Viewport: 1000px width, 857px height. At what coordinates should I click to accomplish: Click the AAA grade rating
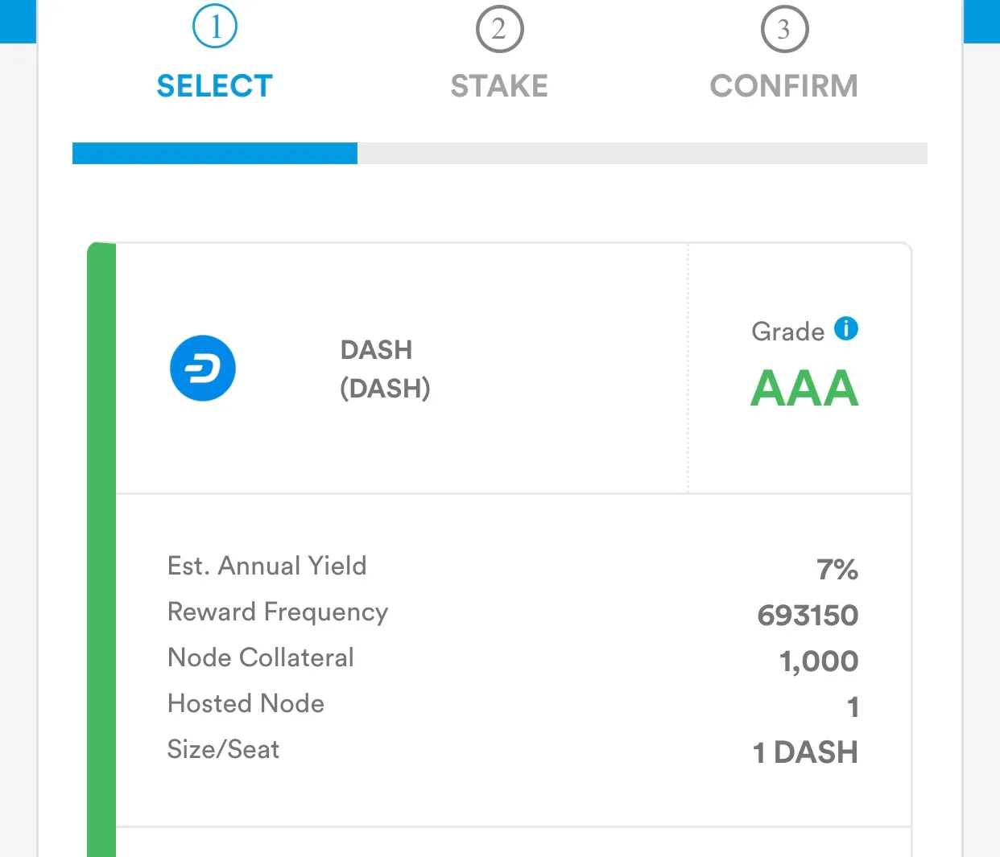[804, 389]
